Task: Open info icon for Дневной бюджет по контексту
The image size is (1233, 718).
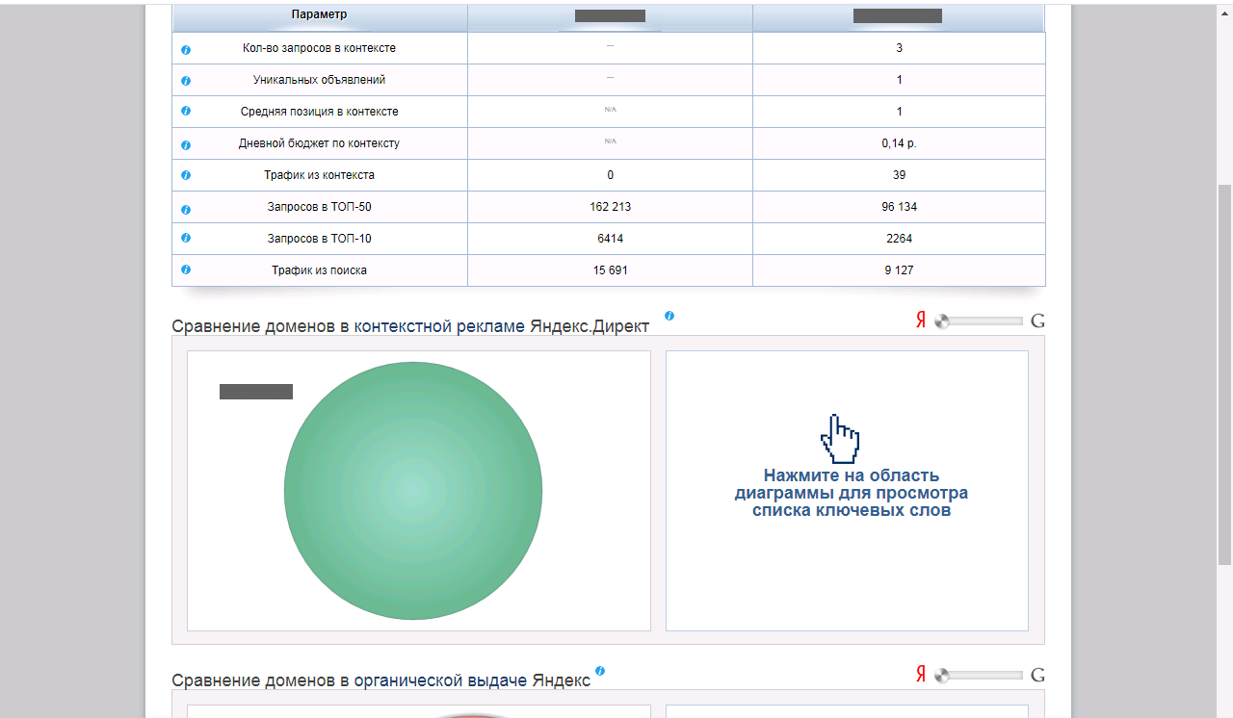Action: [x=186, y=145]
